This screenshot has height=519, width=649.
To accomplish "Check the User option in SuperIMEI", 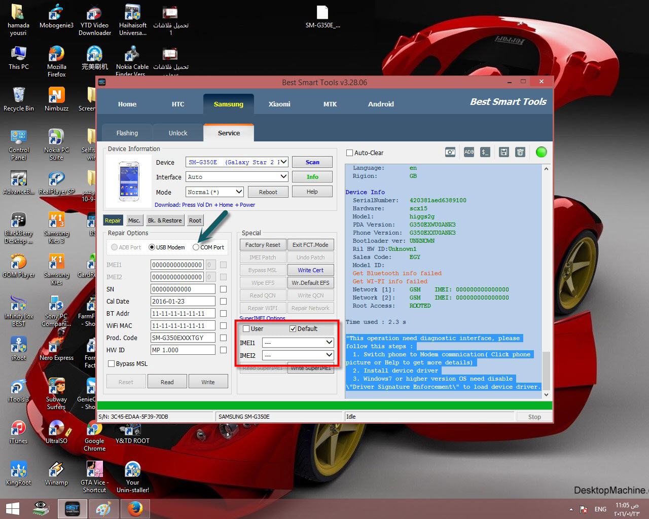I will pos(246,328).
